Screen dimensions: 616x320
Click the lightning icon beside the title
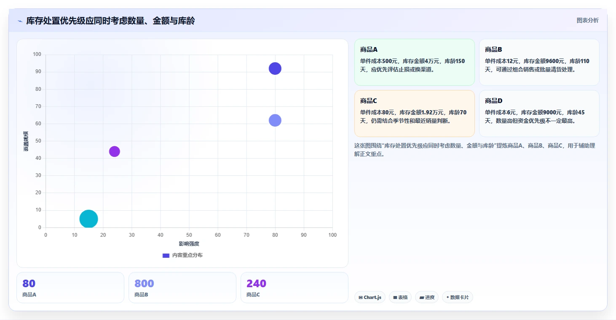20,21
